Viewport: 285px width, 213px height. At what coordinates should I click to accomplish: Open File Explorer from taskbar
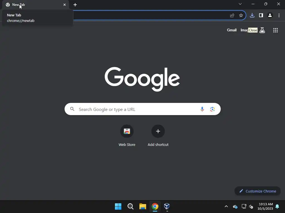coord(143,206)
